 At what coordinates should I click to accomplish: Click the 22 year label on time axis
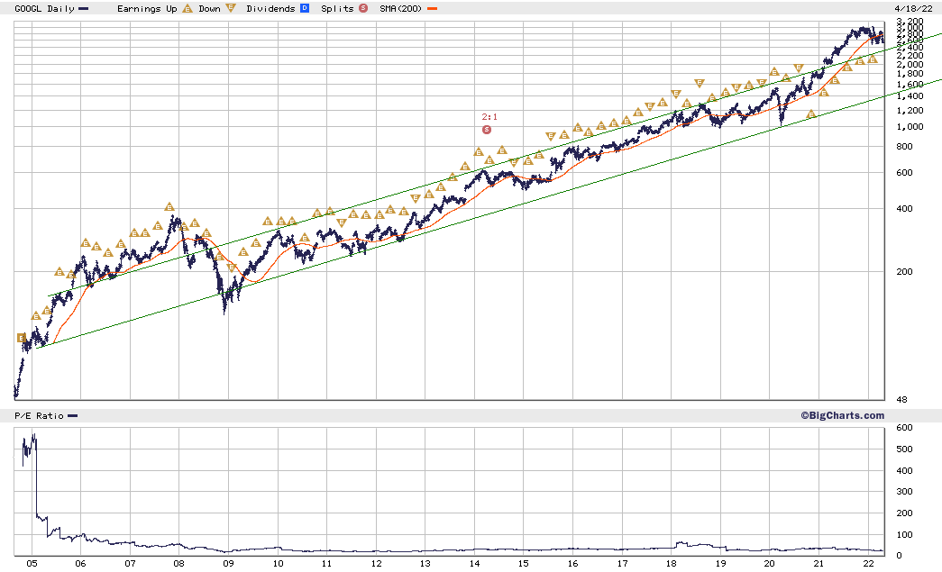(868, 564)
